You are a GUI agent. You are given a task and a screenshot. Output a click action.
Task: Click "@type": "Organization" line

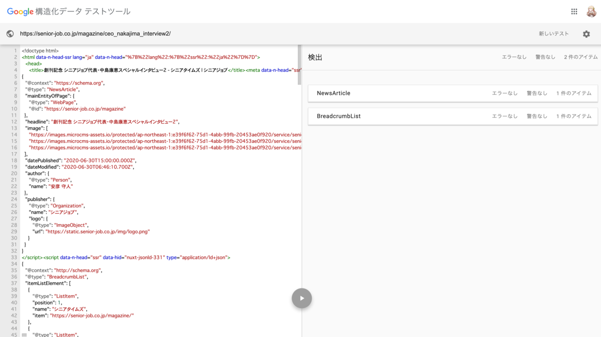57,205
